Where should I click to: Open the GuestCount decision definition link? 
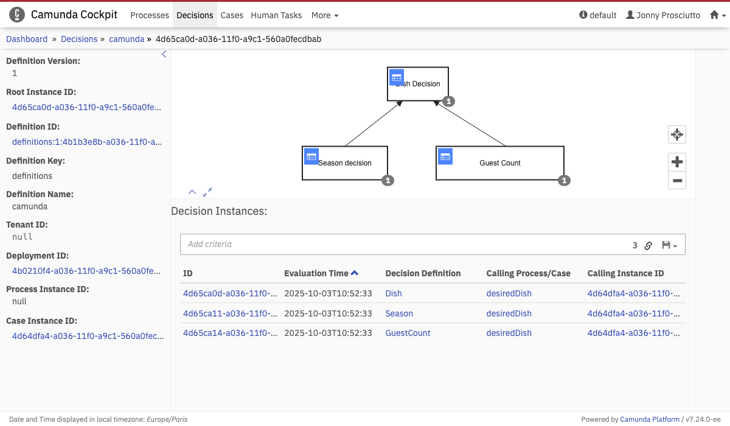[x=408, y=333]
